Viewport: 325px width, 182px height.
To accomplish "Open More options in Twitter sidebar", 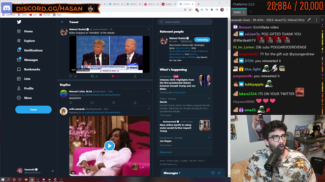I will tap(24, 98).
